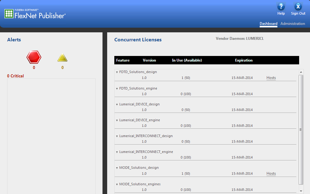The width and height of the screenshot is (310, 194).
Task: Collapse the Lumerical_INTERCONNECT_design feature
Action: 117,136
